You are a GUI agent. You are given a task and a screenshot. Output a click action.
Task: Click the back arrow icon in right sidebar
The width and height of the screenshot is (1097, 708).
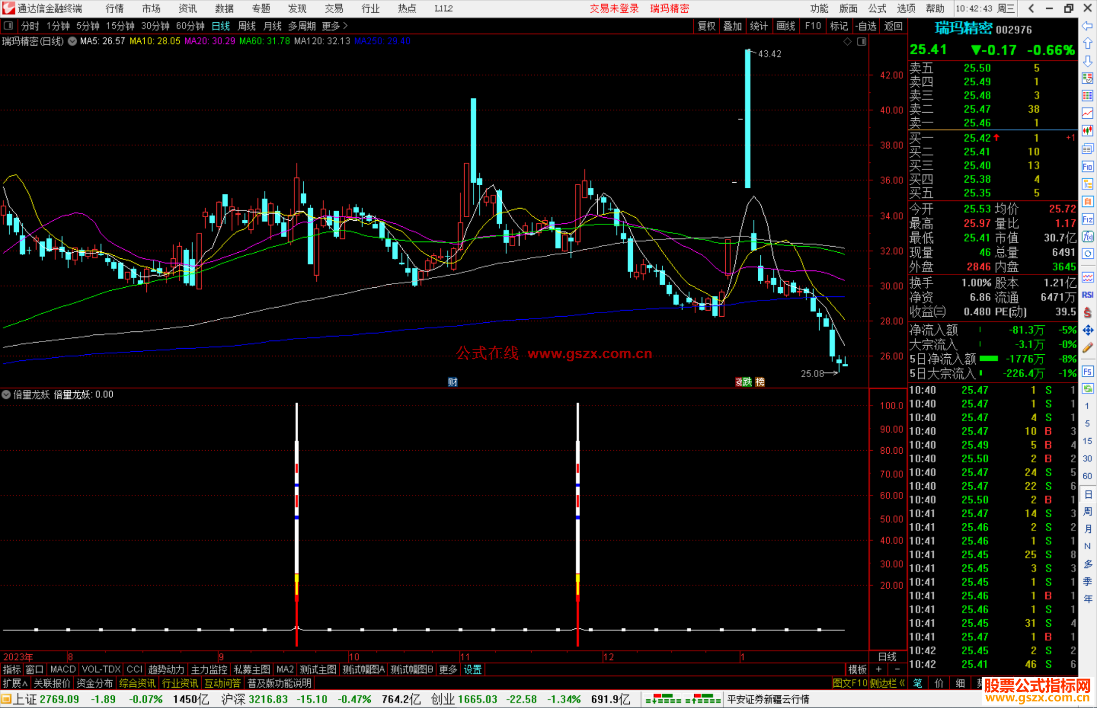1087,26
